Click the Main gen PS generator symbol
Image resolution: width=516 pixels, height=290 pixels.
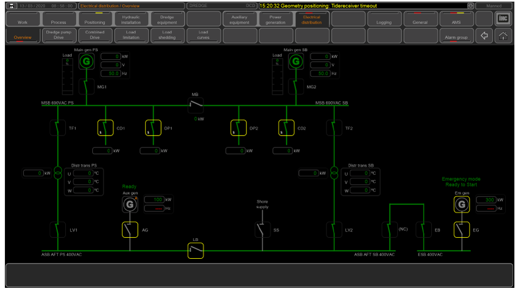tap(86, 61)
